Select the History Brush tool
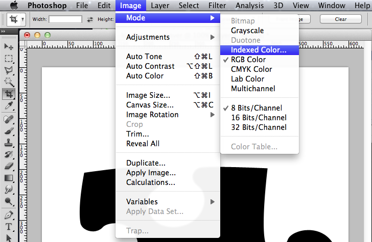The image size is (372, 242). [x=9, y=154]
